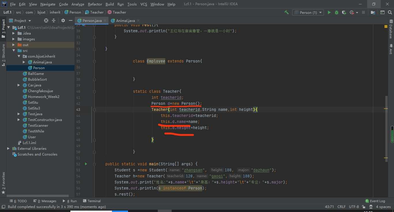This screenshot has width=394, height=212.
Task: Open the 0: Messages tool window
Action: point(45,201)
